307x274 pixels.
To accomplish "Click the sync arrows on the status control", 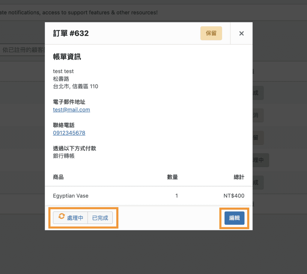I will (62, 218).
